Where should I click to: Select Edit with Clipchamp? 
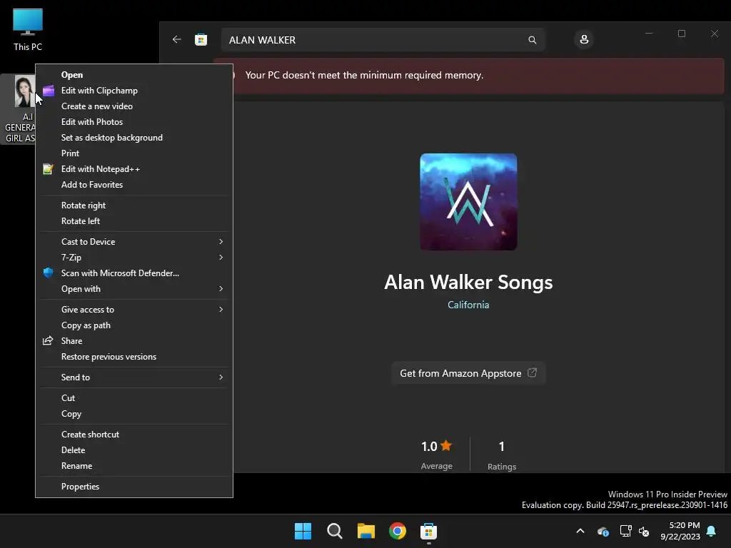point(134,91)
